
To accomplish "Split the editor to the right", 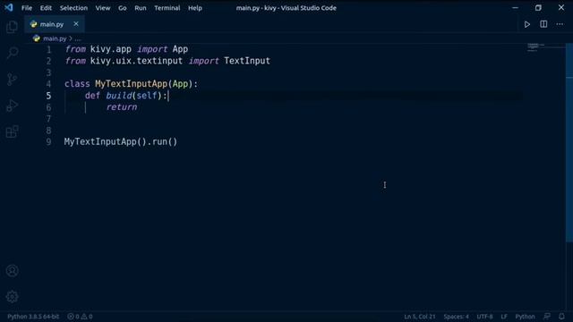I will [x=543, y=24].
